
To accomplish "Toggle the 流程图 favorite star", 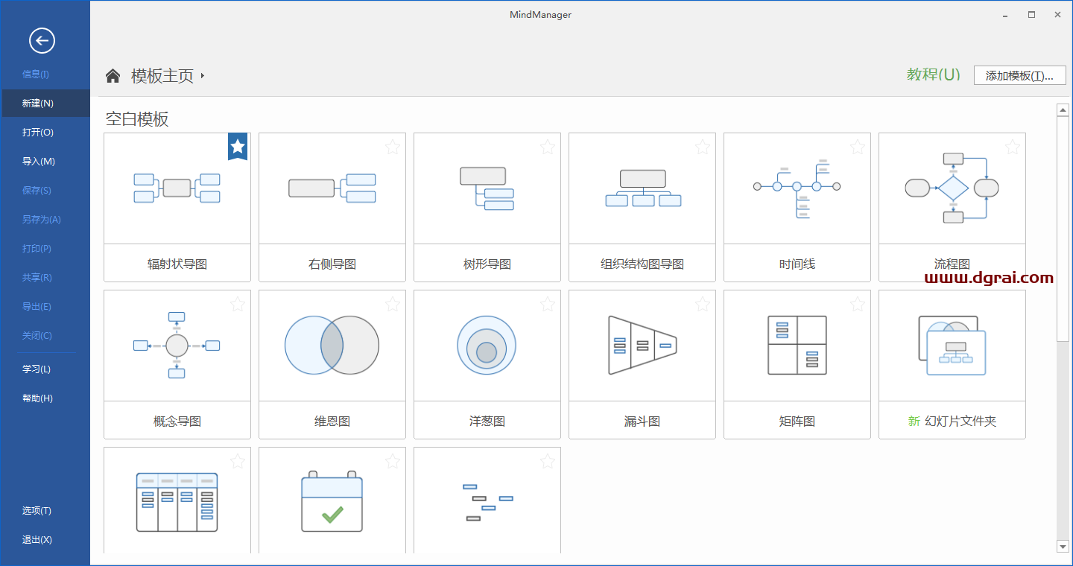I will coord(1013,147).
